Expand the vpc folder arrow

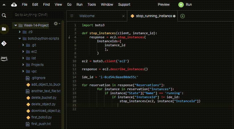tap(23, 71)
